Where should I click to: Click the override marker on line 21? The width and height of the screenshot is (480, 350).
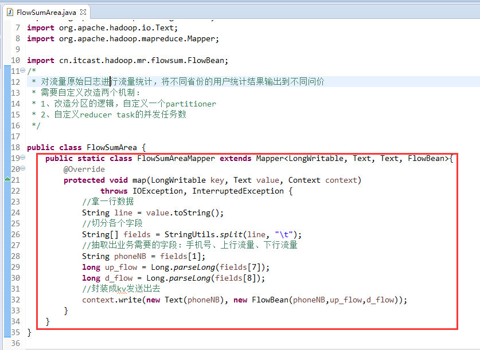point(7,179)
